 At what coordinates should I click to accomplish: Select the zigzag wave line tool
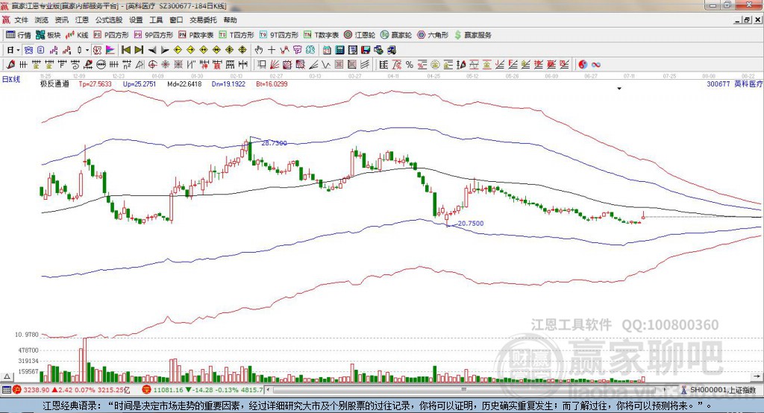tap(325, 64)
